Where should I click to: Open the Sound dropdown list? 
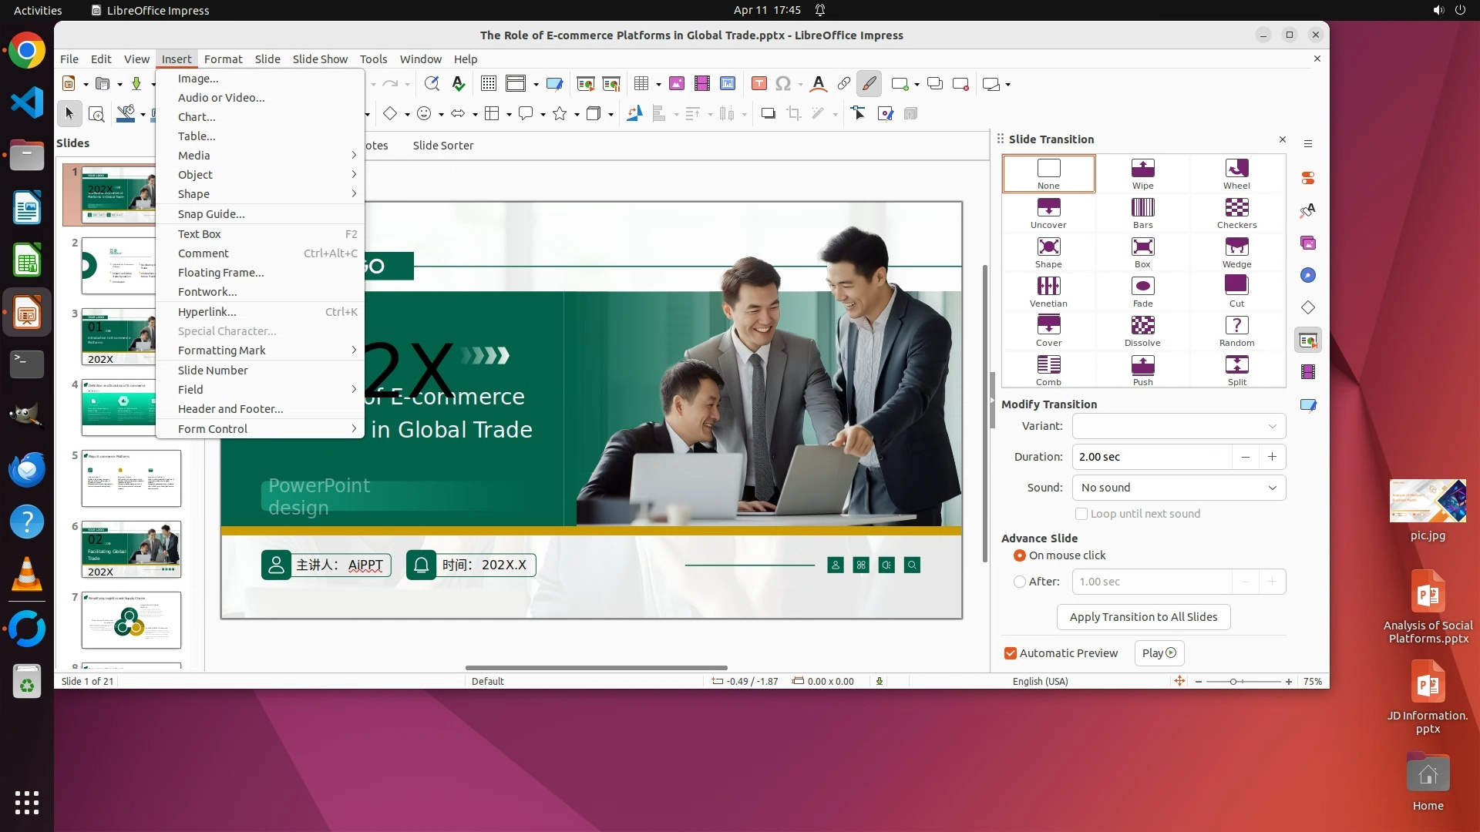(x=1178, y=488)
